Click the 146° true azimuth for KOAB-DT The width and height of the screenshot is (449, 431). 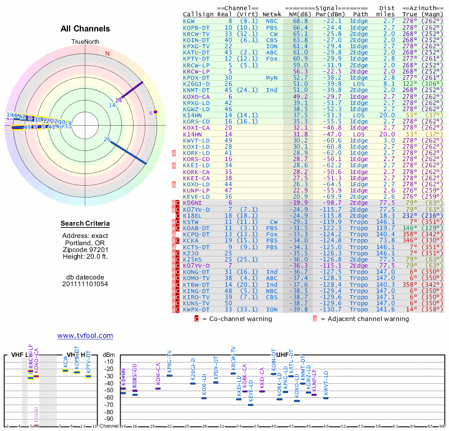[x=410, y=228]
